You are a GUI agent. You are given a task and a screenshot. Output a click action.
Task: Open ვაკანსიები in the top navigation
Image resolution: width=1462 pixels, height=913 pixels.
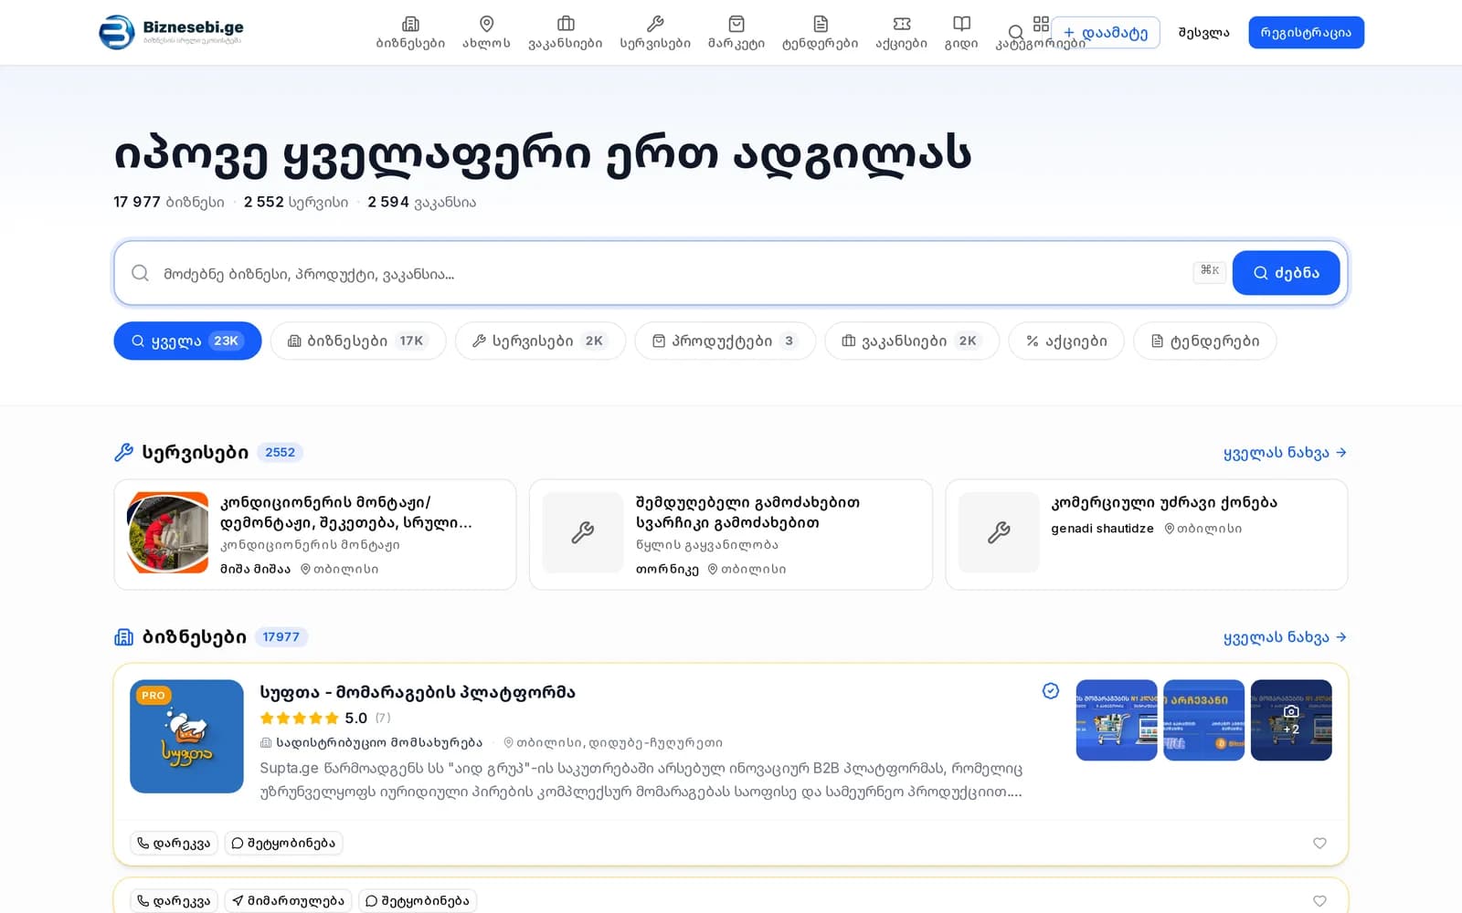click(566, 33)
